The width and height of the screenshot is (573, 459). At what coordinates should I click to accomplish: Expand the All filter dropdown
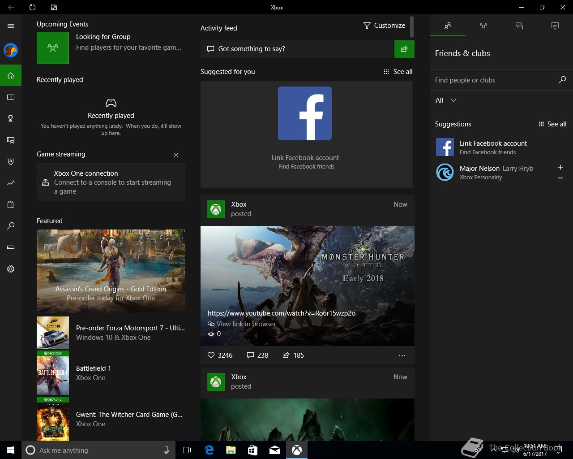(446, 100)
